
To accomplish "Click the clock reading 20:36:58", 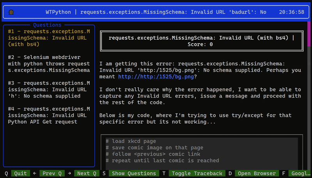I will (291, 12).
